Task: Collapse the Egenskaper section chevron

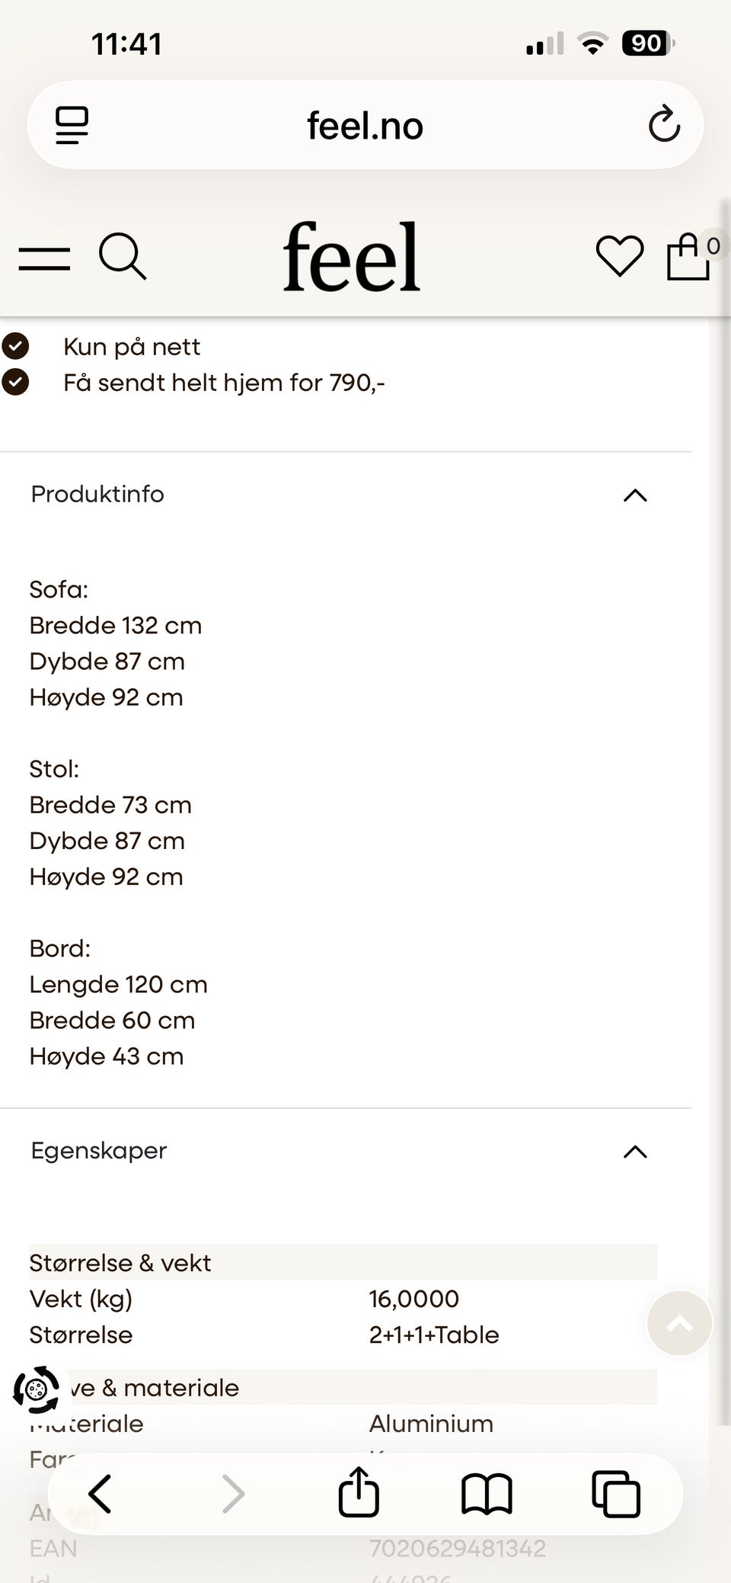Action: 635,1152
